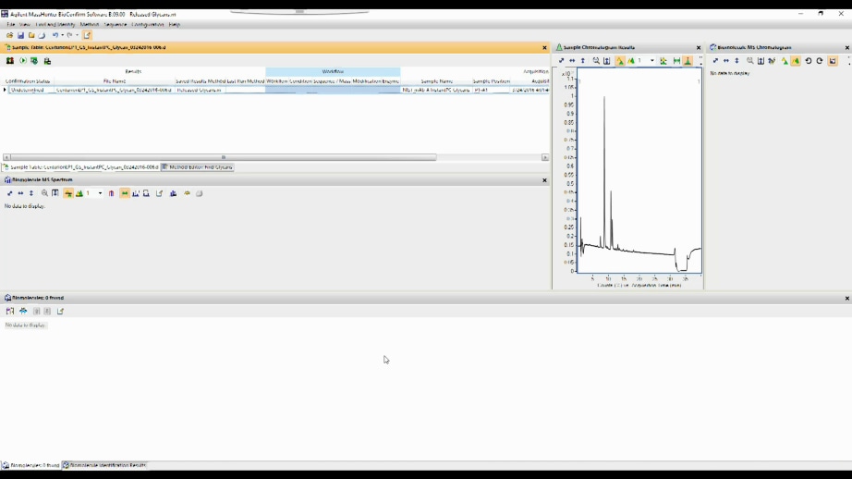Viewport: 852px width, 479px height.
Task: Click the File Name column header
Action: click(x=115, y=81)
